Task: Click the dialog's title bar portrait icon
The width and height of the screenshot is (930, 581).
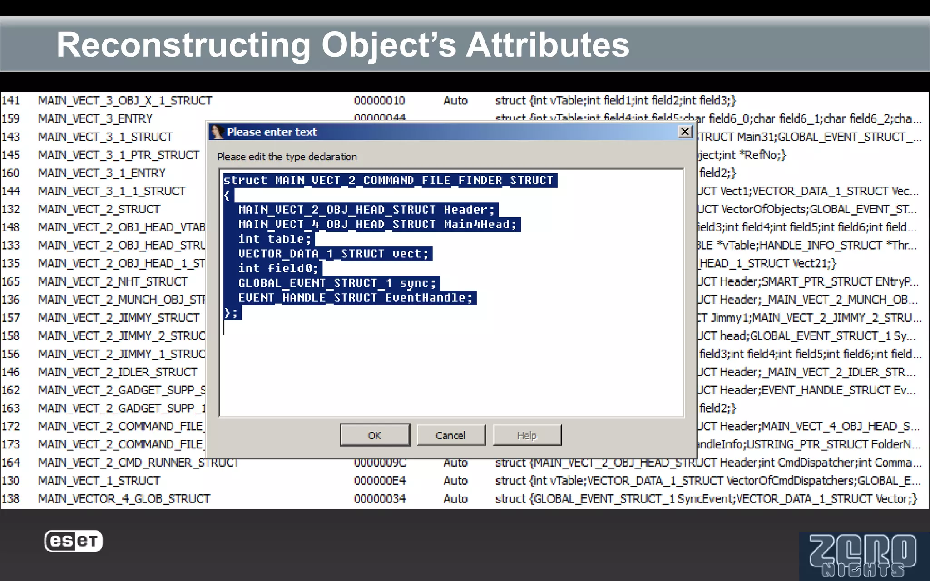Action: (217, 132)
